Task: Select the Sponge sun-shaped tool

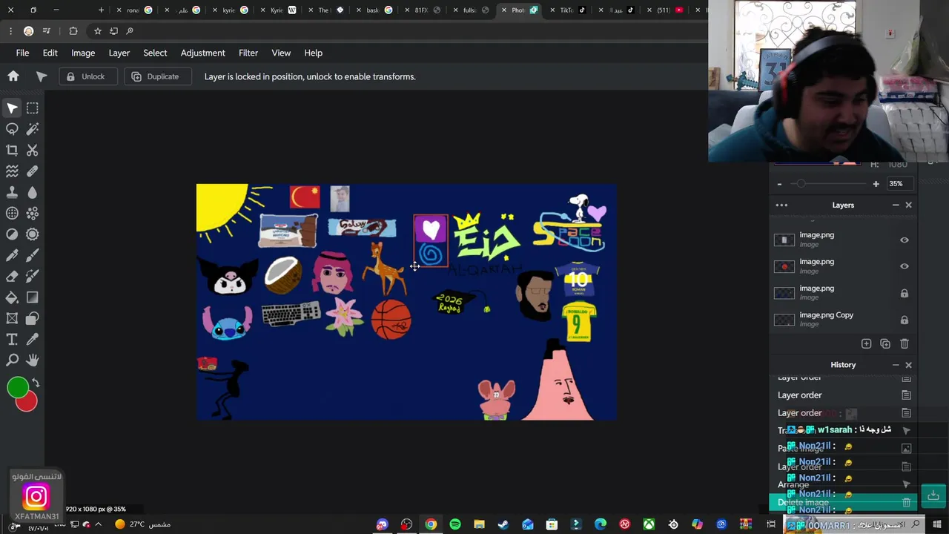Action: pos(33,234)
